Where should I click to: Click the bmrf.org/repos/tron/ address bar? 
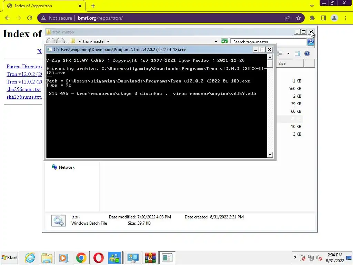click(171, 18)
